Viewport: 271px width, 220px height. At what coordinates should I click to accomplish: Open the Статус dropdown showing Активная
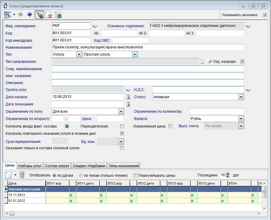coord(241,97)
